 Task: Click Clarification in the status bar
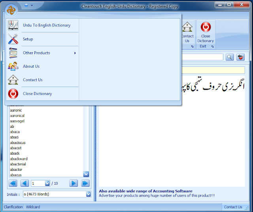pos(13,207)
